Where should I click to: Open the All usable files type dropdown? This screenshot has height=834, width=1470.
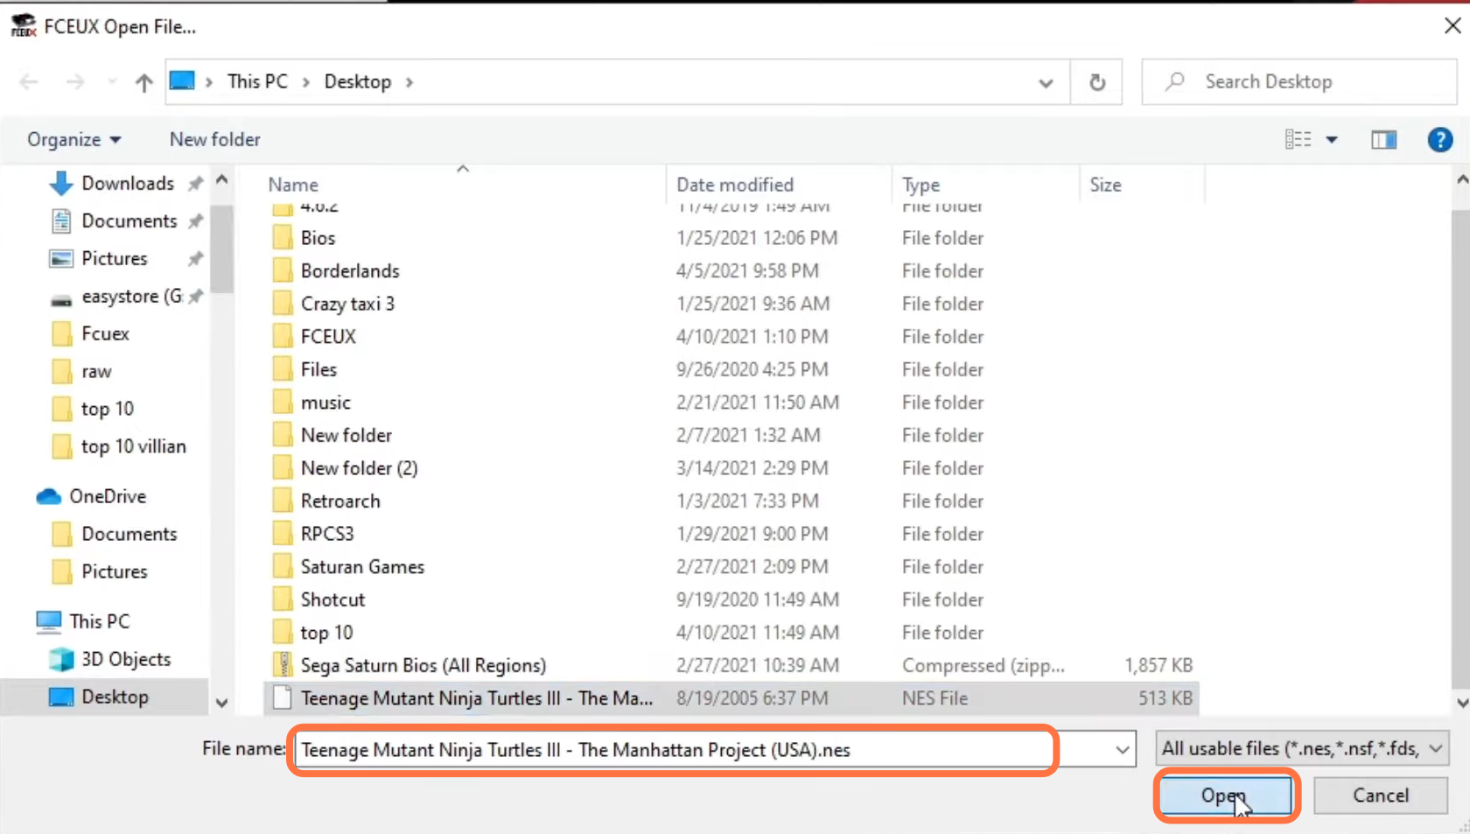[1302, 748]
